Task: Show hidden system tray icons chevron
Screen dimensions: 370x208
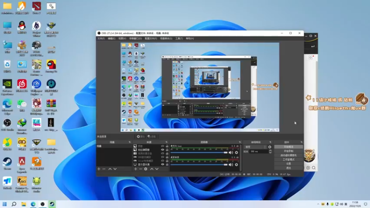Action: [x=318, y=204]
